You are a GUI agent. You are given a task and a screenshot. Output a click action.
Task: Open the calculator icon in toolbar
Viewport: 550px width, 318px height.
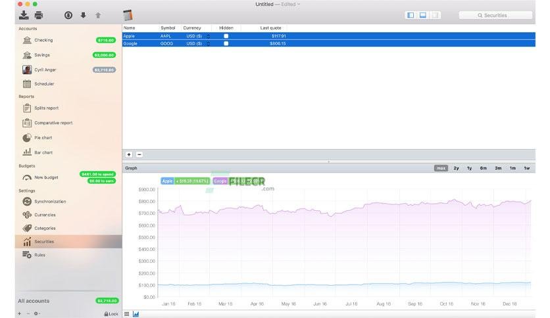coord(128,15)
